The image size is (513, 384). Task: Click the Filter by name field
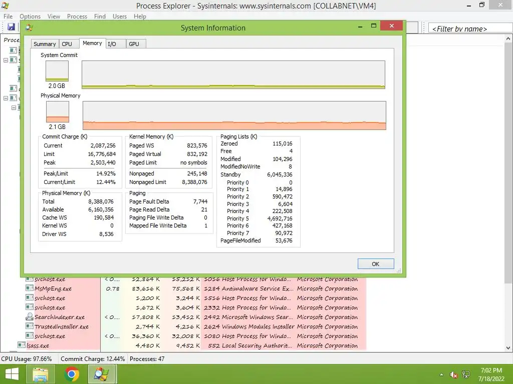tap(470, 28)
